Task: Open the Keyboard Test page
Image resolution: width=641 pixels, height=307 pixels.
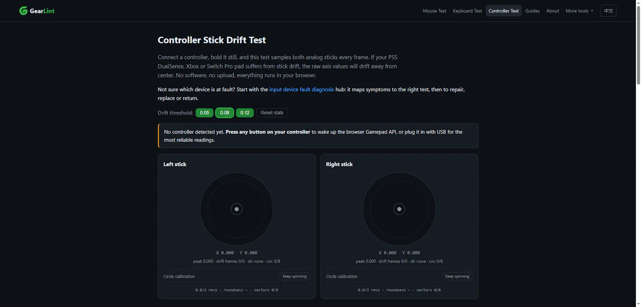Action: [x=467, y=11]
